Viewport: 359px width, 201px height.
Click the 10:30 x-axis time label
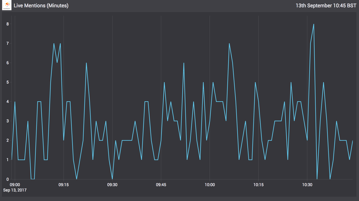[x=307, y=185]
